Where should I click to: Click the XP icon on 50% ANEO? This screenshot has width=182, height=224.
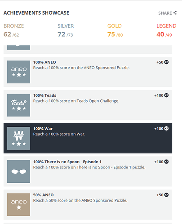(x=166, y=194)
